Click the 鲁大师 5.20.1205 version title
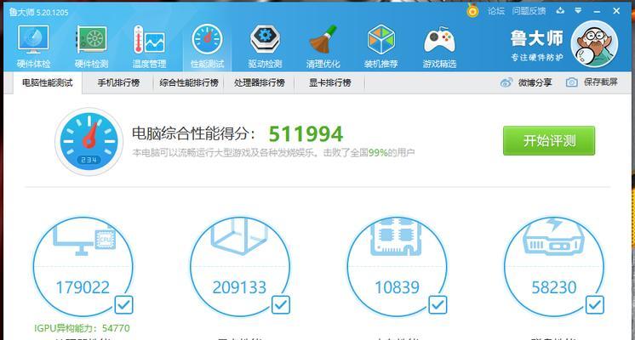The width and height of the screenshot is (635, 340). 38,12
